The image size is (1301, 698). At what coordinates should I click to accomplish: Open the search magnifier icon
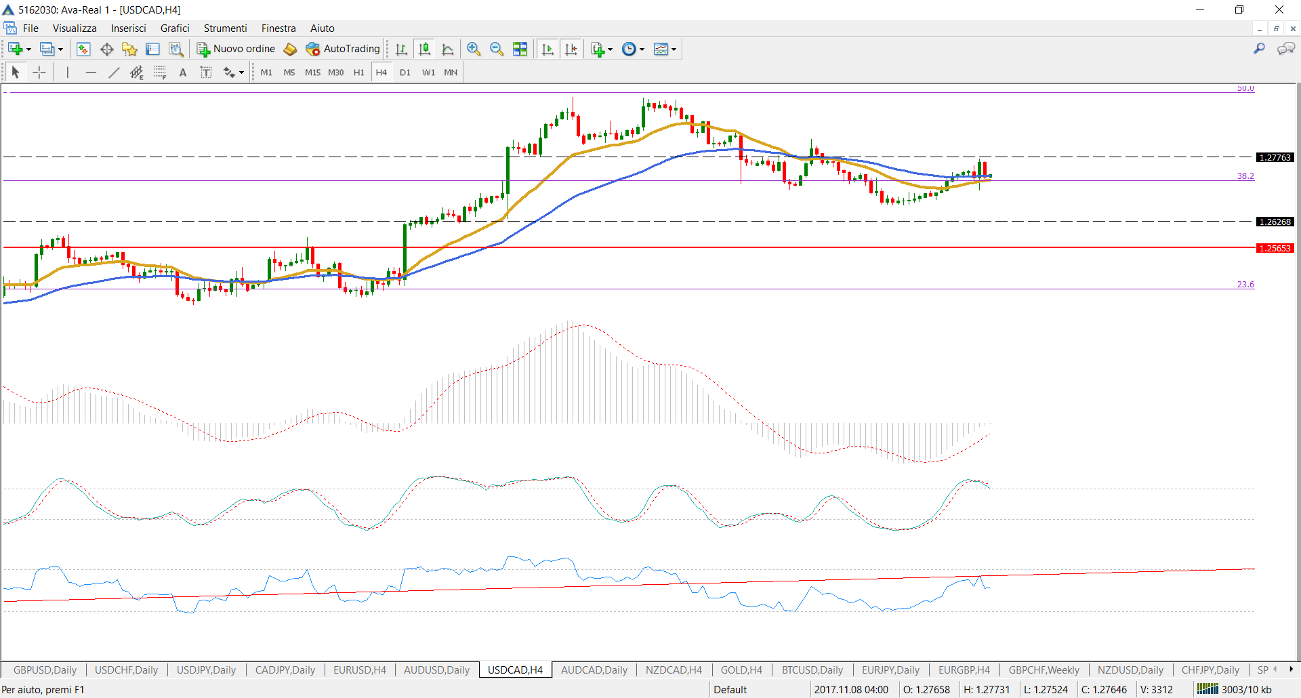(x=1259, y=49)
